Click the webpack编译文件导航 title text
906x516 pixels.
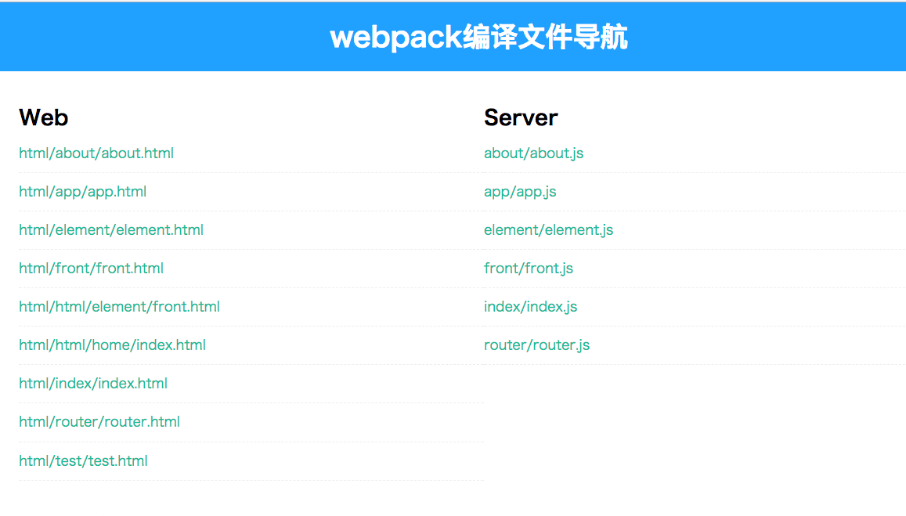click(x=478, y=37)
